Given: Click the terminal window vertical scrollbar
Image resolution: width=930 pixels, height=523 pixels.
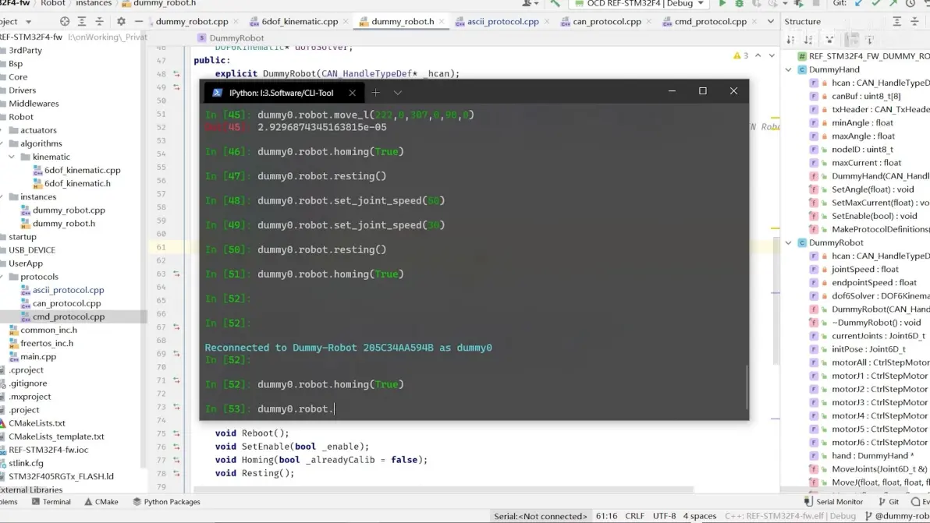Looking at the screenshot, I should (746, 386).
